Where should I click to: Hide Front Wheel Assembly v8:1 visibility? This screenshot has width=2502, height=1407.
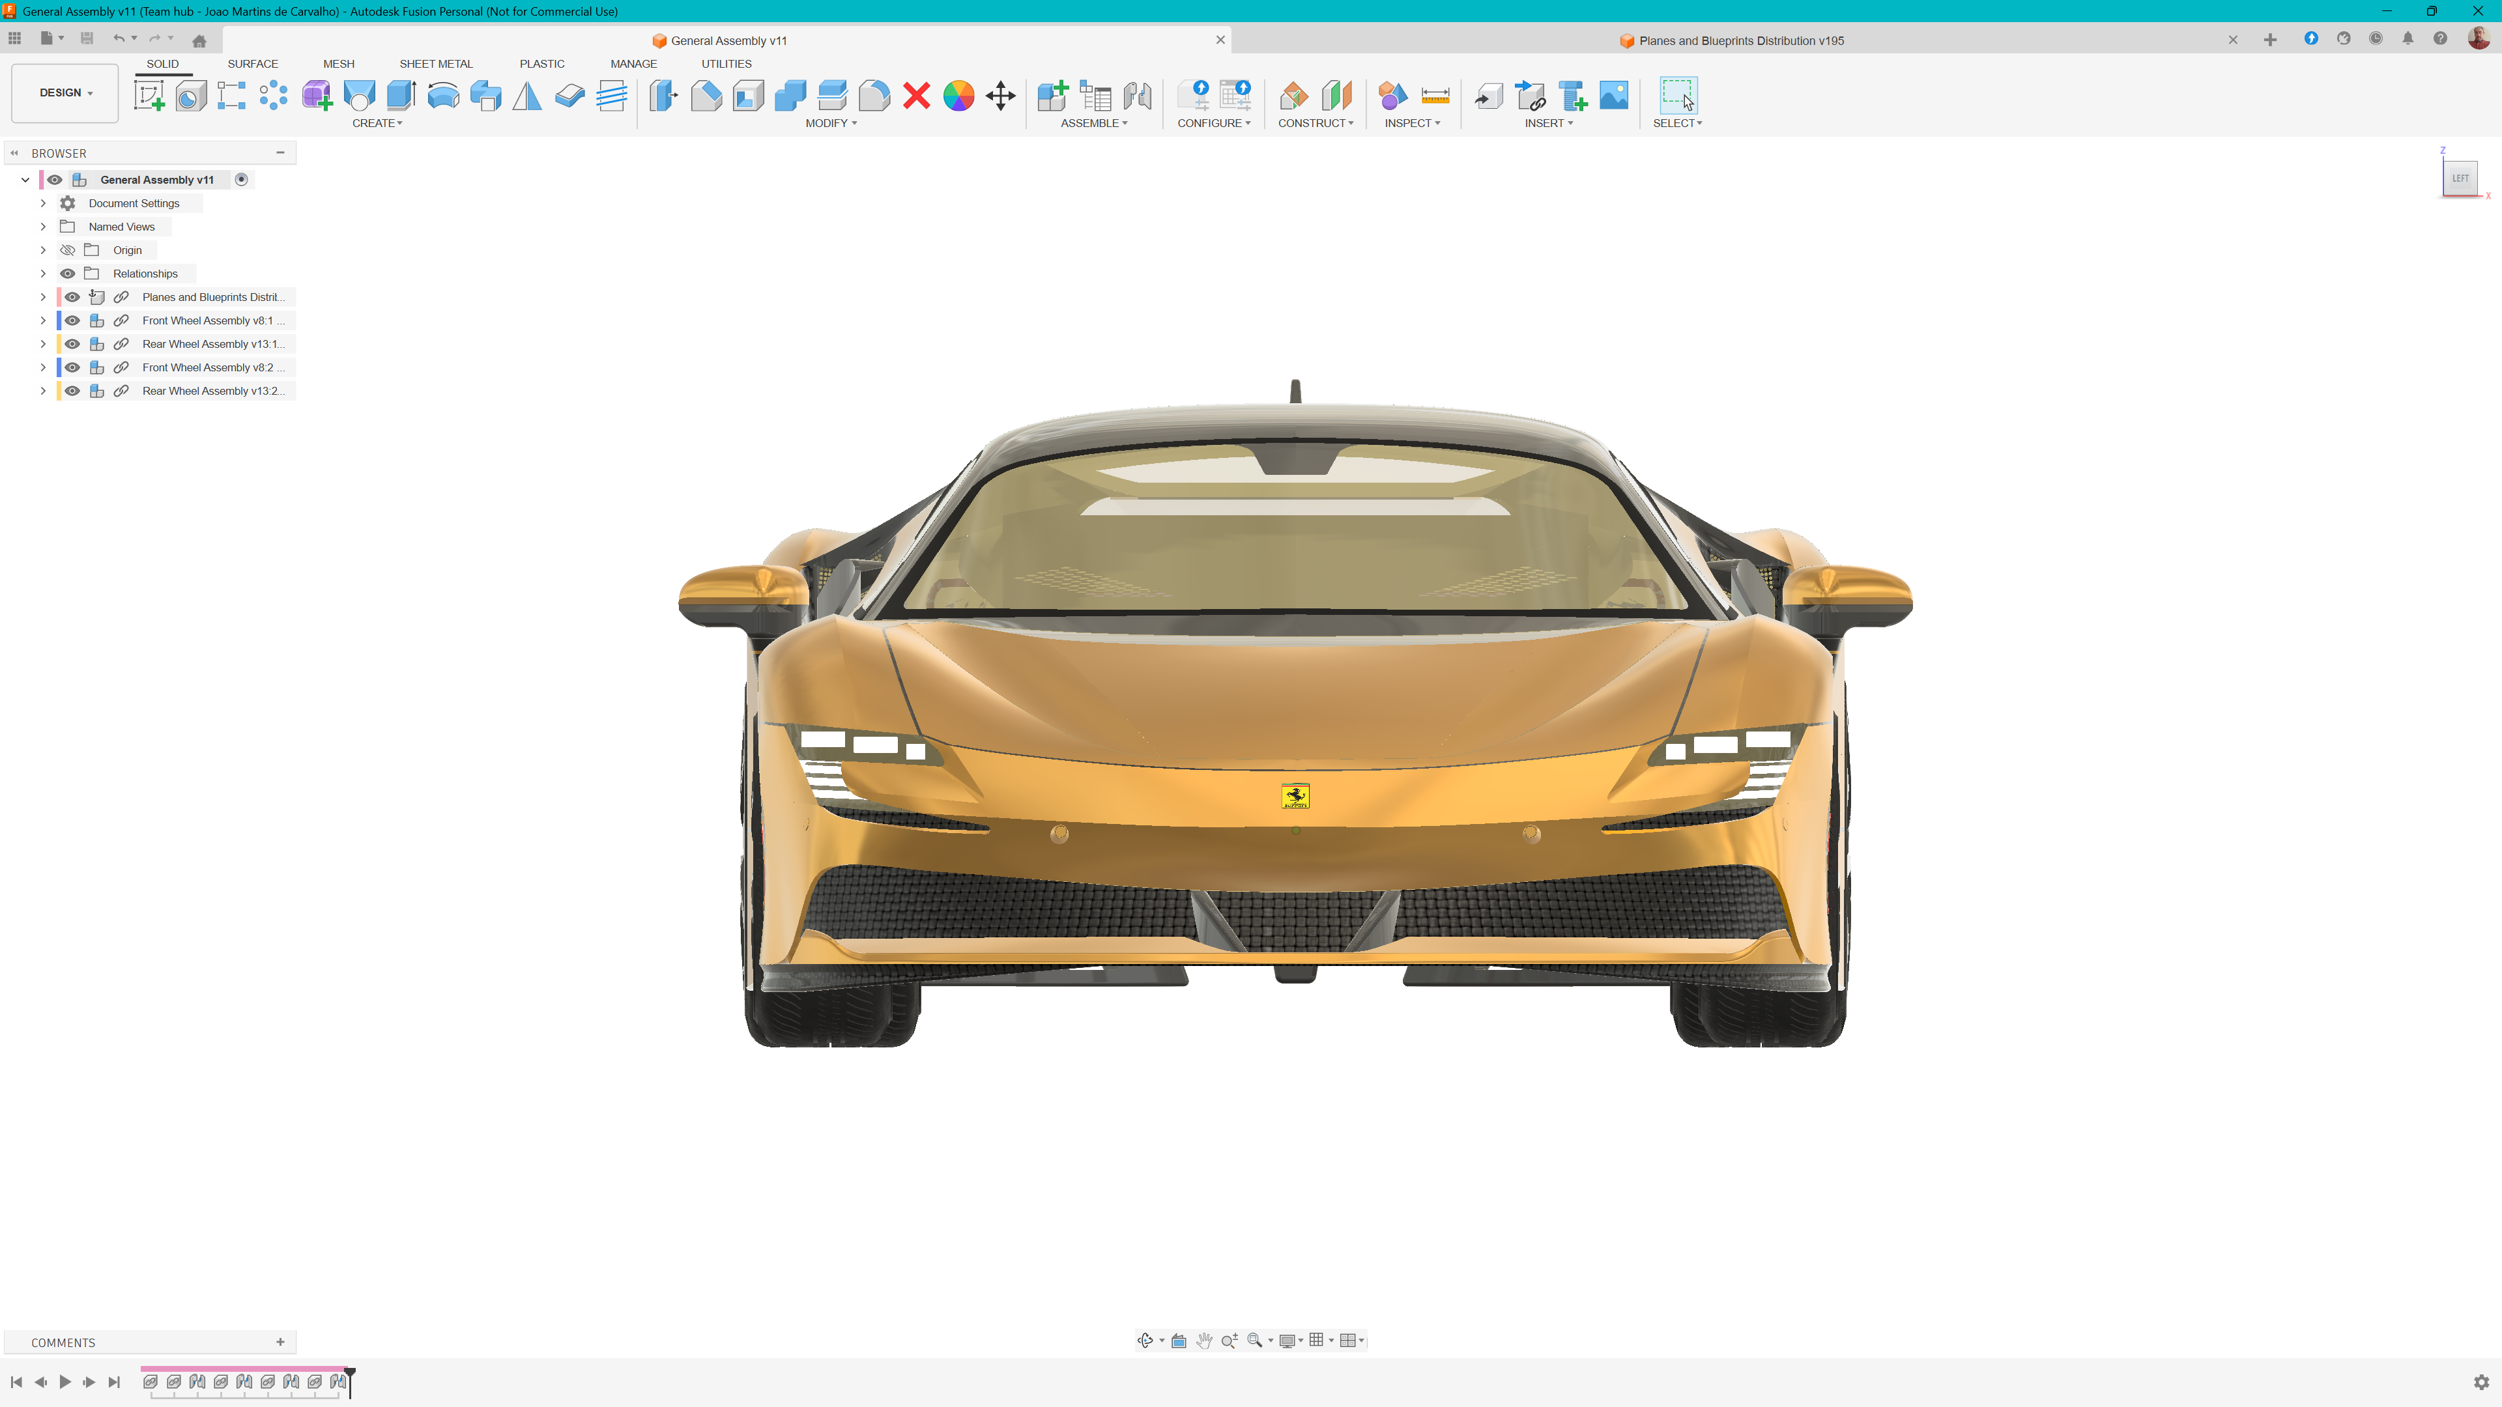click(72, 320)
